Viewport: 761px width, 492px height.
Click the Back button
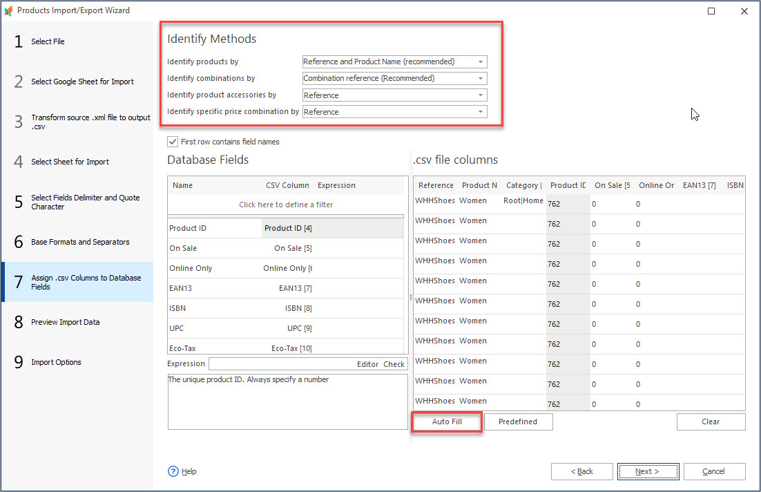click(582, 471)
